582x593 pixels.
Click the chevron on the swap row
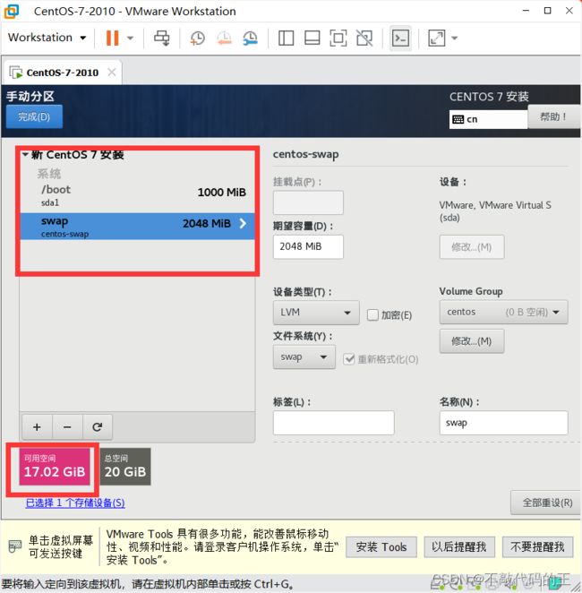tap(243, 224)
